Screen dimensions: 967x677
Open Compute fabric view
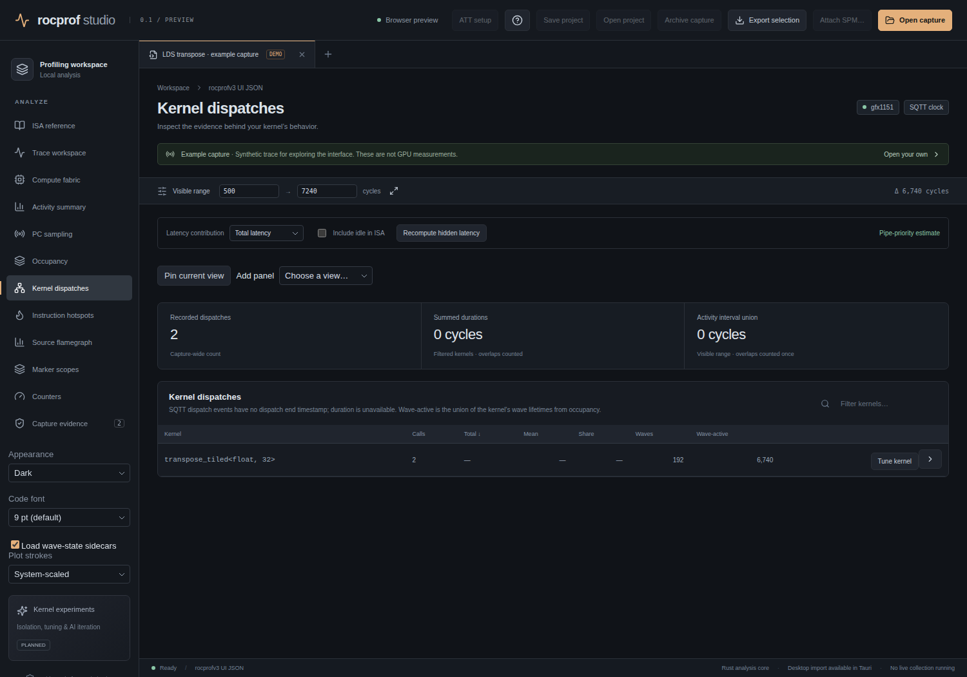point(70,180)
